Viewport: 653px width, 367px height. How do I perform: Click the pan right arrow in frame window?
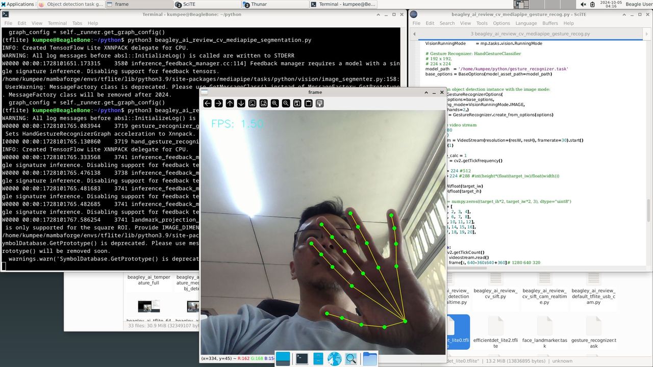[x=218, y=103]
